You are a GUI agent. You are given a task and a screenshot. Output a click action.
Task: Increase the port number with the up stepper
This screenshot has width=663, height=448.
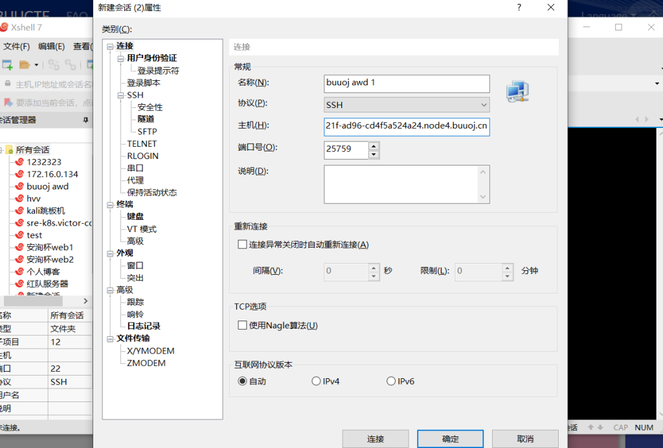pyautogui.click(x=374, y=146)
